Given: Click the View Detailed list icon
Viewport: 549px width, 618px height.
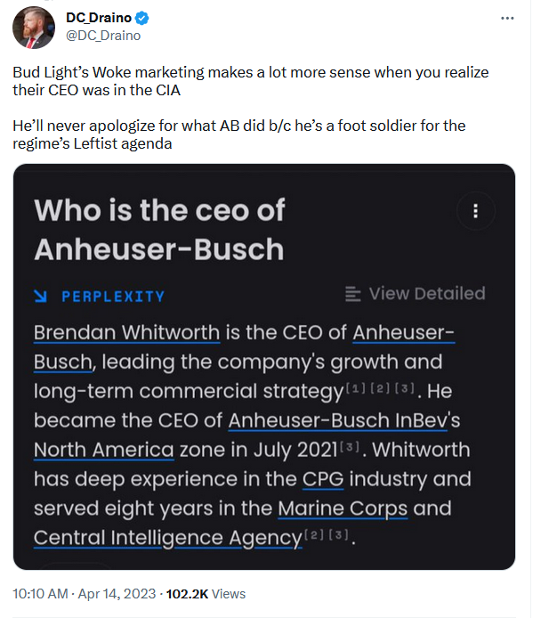Looking at the screenshot, I should point(352,294).
